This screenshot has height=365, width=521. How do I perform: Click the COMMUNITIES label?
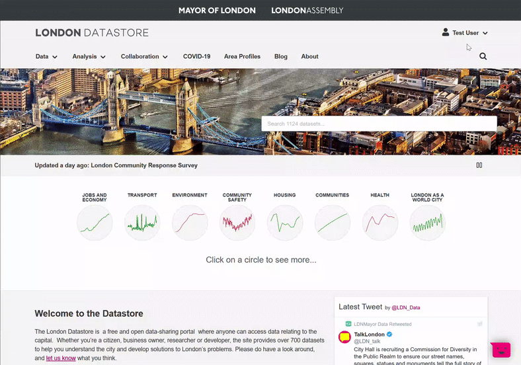point(333,195)
